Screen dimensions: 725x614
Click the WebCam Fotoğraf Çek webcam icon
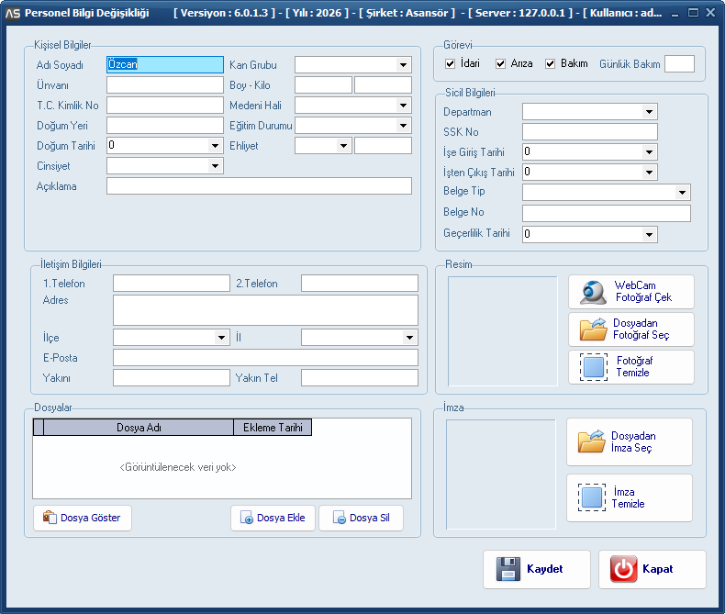click(593, 292)
